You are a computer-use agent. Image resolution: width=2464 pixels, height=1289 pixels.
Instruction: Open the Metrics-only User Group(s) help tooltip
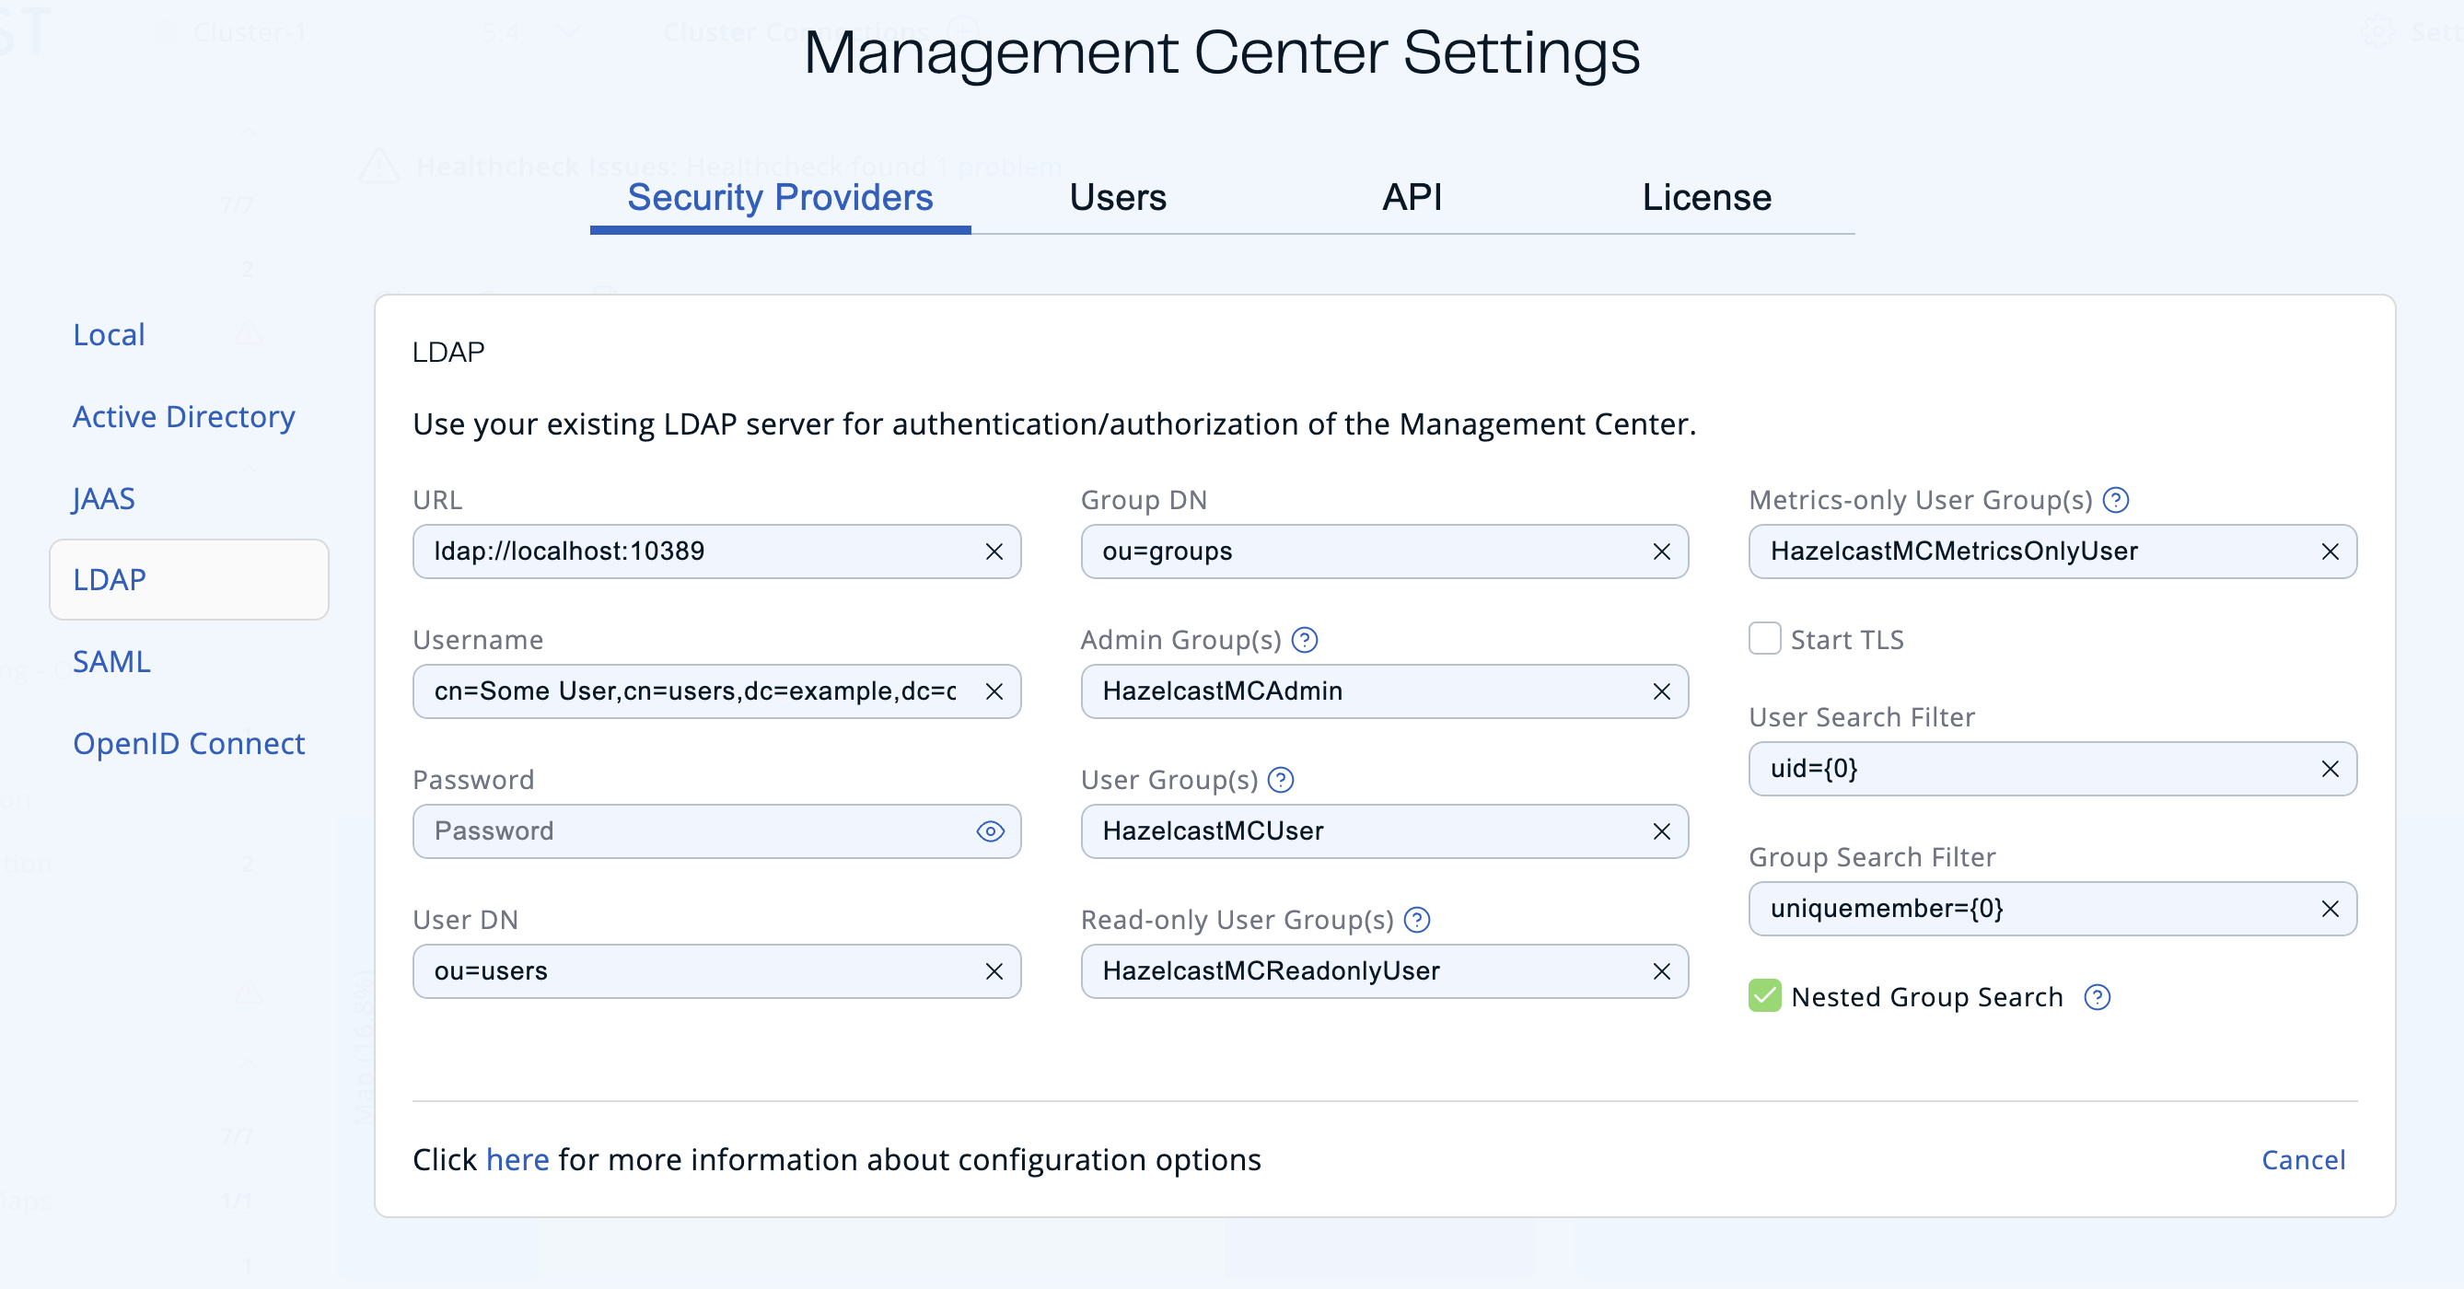(2118, 499)
